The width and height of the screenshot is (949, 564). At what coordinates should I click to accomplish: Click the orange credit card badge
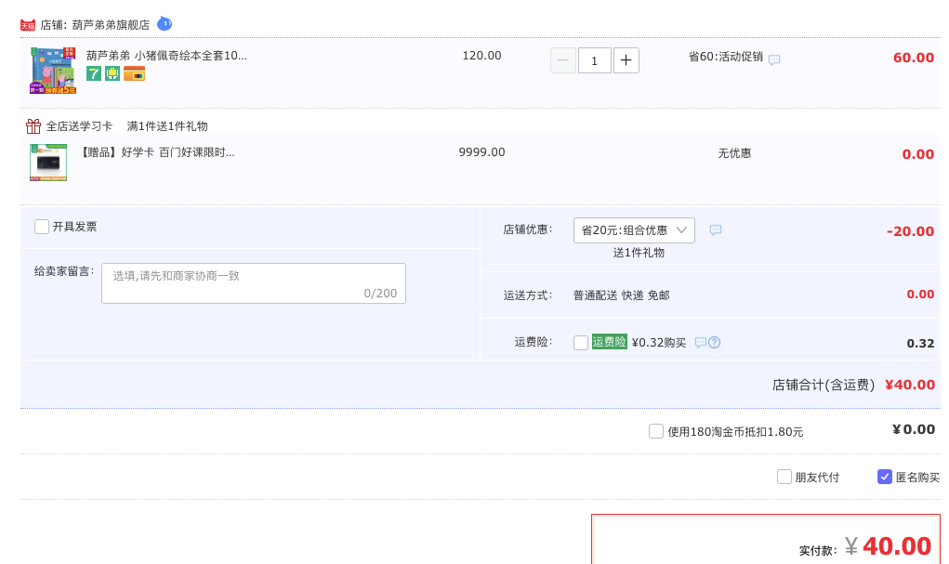135,73
